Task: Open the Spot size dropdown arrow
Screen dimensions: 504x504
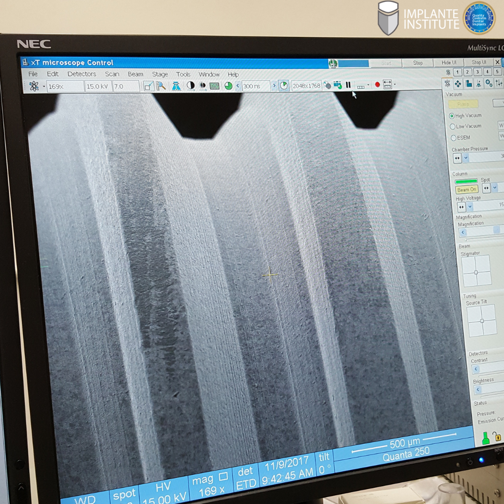Action: (495, 188)
